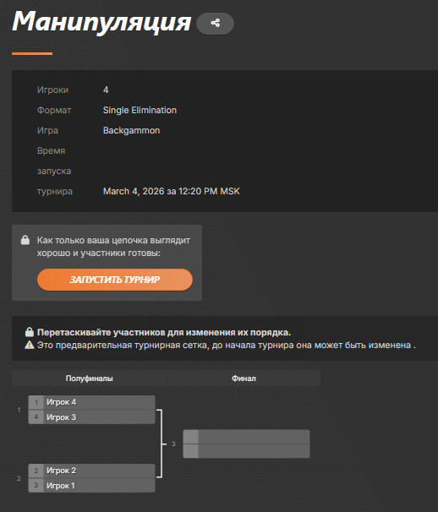Image resolution: width=438 pixels, height=512 pixels.
Task: Click match number 3 label beside final
Action: 173,444
